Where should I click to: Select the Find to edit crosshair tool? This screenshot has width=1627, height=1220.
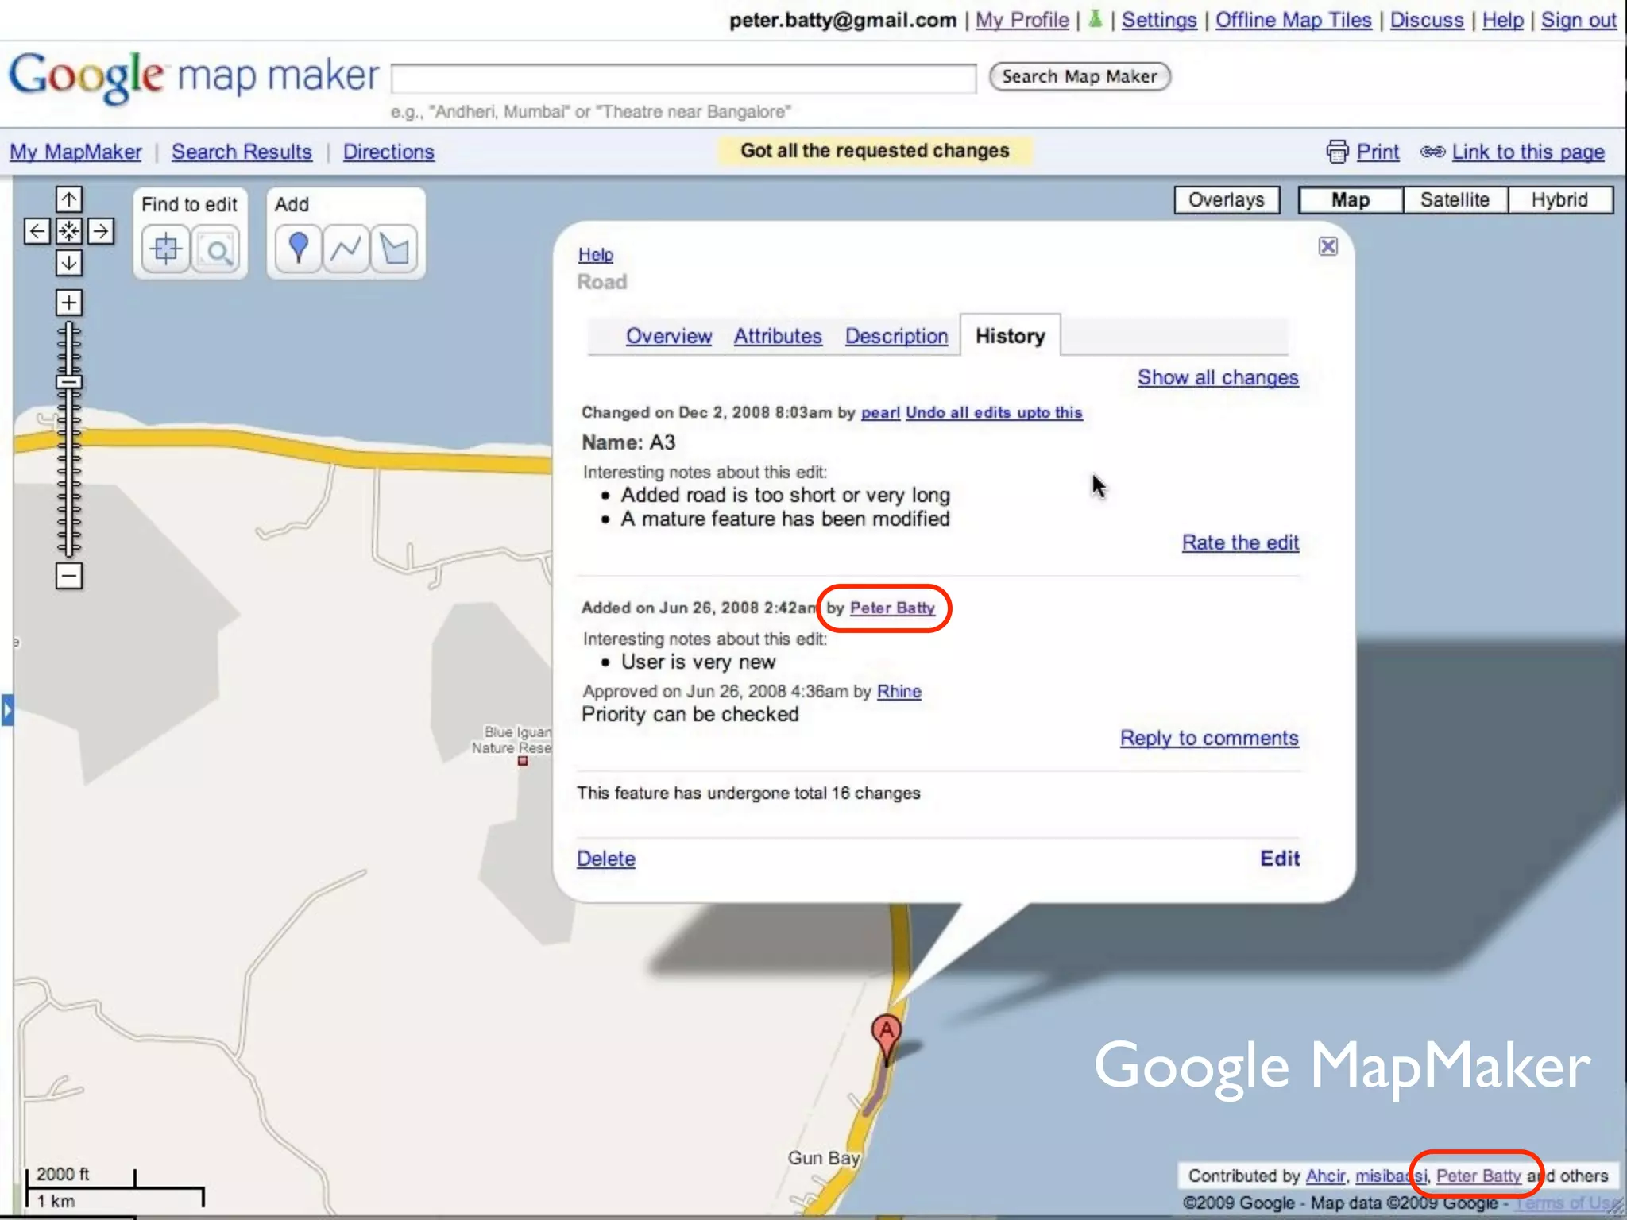point(166,249)
